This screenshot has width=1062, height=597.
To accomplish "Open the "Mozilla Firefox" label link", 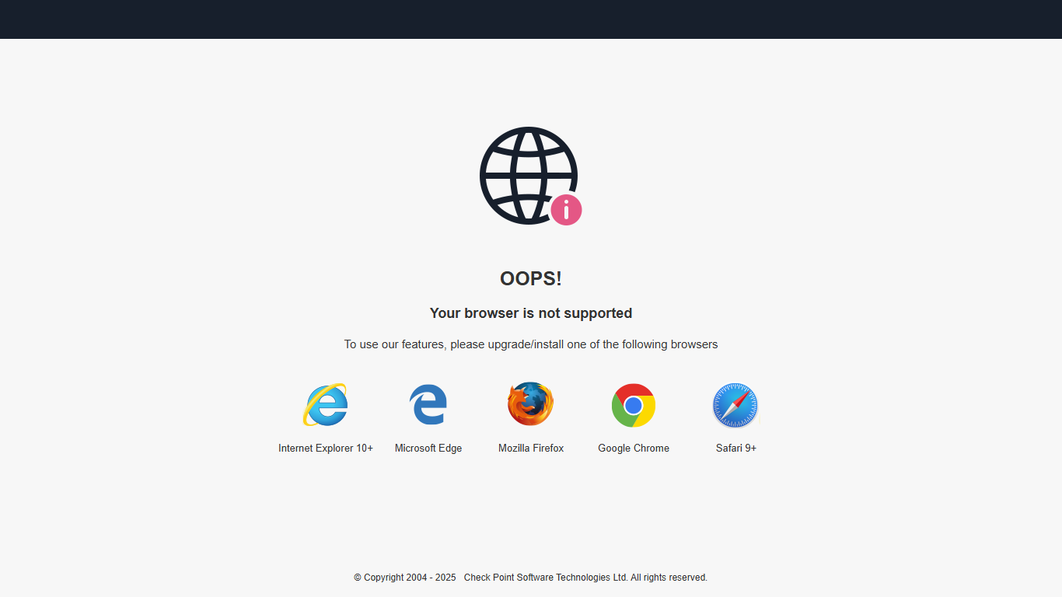I will pos(531,449).
